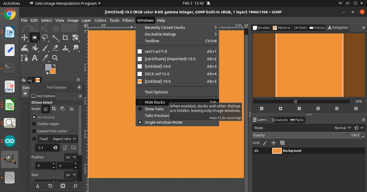The image size is (367, 192).
Task: Switch to the Channels tab
Action: point(279,120)
